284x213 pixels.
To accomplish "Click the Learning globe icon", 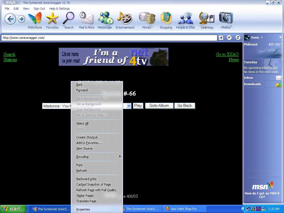I will click(x=207, y=19).
